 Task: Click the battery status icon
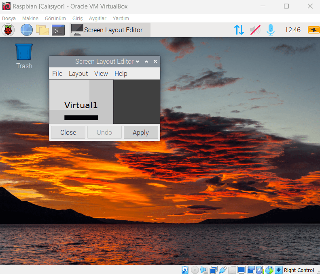pos(314,30)
